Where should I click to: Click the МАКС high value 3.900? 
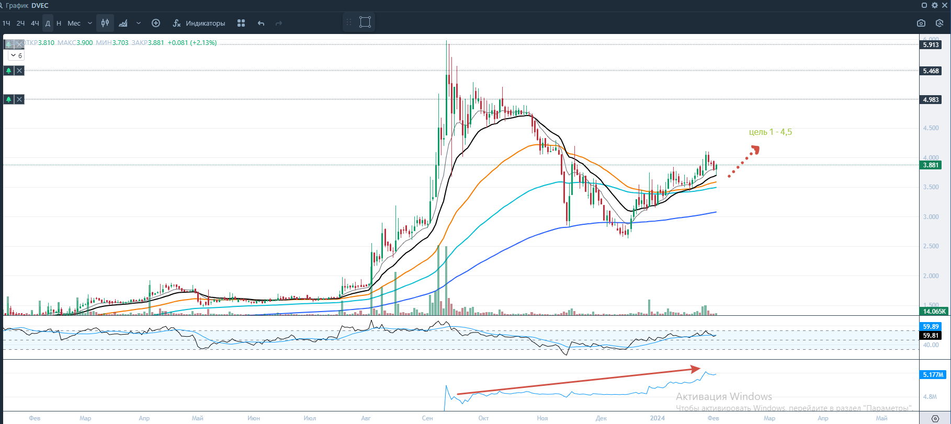click(85, 43)
